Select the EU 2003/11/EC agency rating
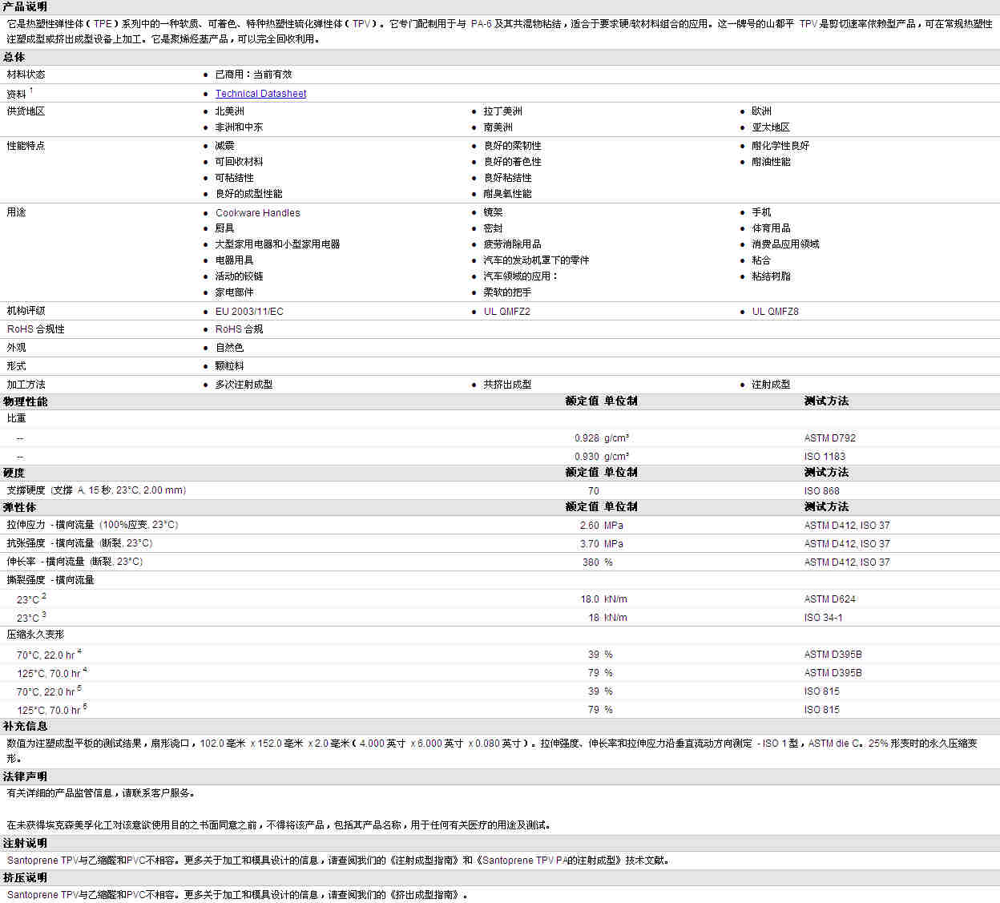The height and width of the screenshot is (903, 1000). (x=249, y=312)
